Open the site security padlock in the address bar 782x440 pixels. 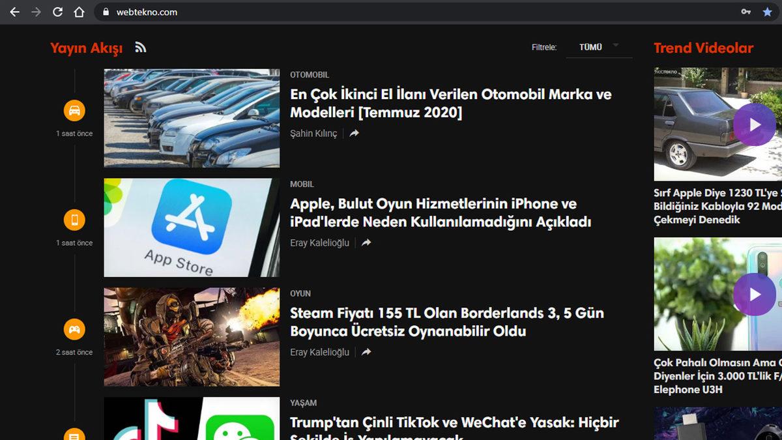click(x=106, y=11)
